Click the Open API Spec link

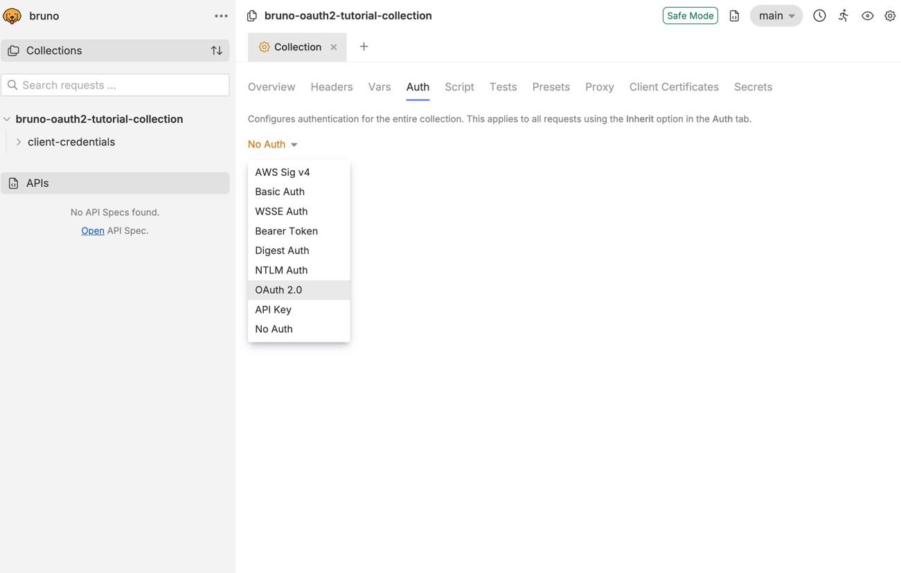coord(92,230)
